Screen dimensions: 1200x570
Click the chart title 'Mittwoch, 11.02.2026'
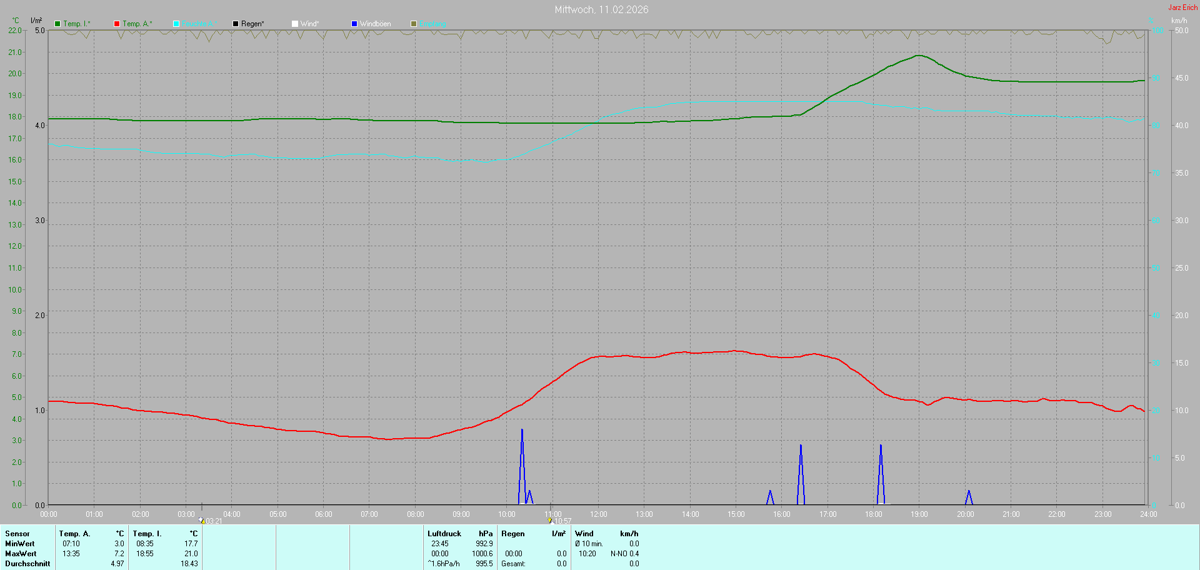[x=601, y=9]
